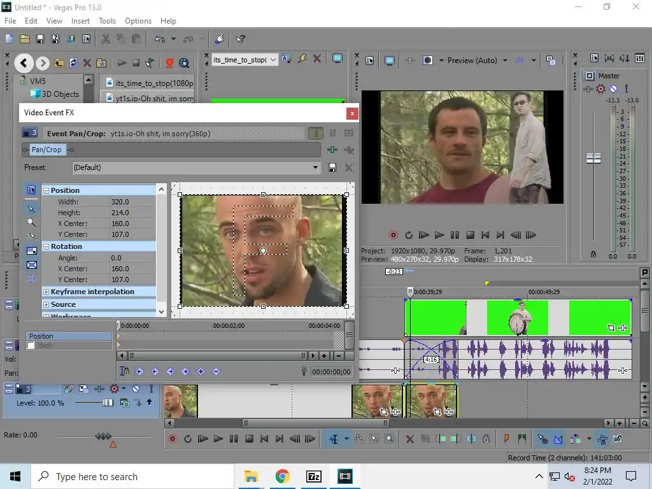Viewport: 652px width, 489px height.
Task: Mute the Master bus
Action: tap(614, 89)
